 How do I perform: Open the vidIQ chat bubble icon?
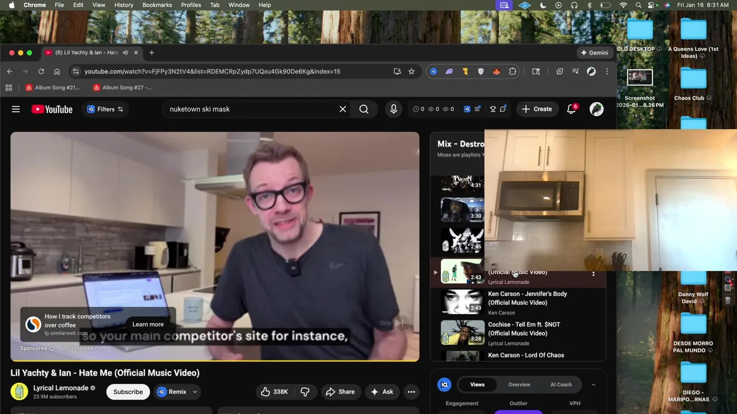point(503,109)
